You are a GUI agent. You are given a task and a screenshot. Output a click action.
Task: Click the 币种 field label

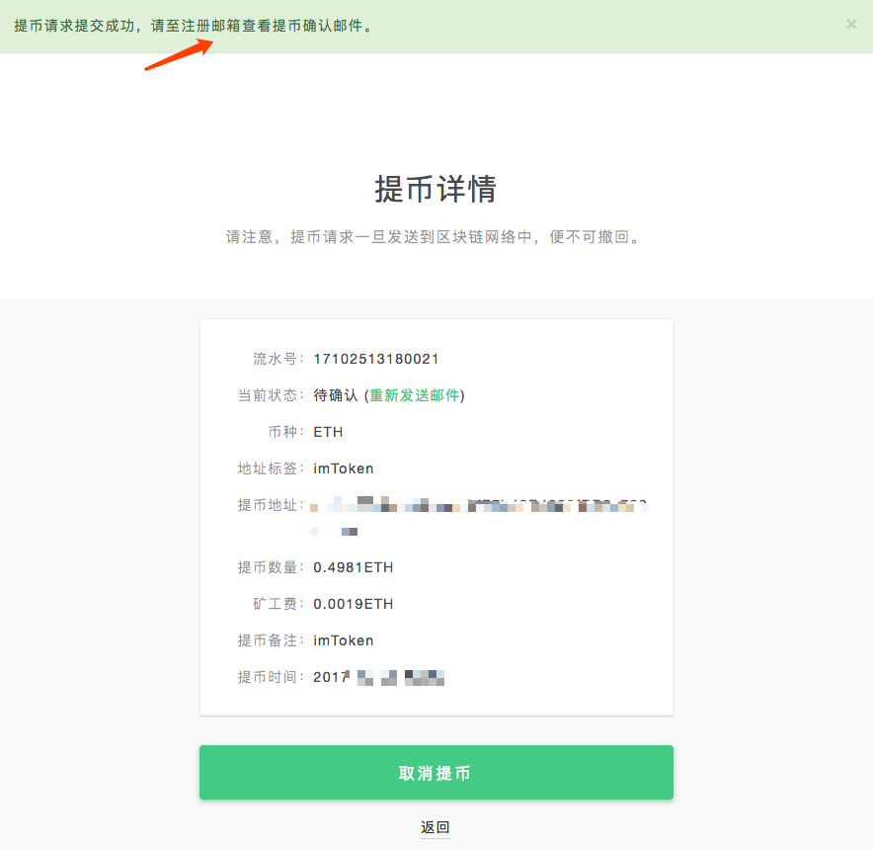click(x=284, y=432)
